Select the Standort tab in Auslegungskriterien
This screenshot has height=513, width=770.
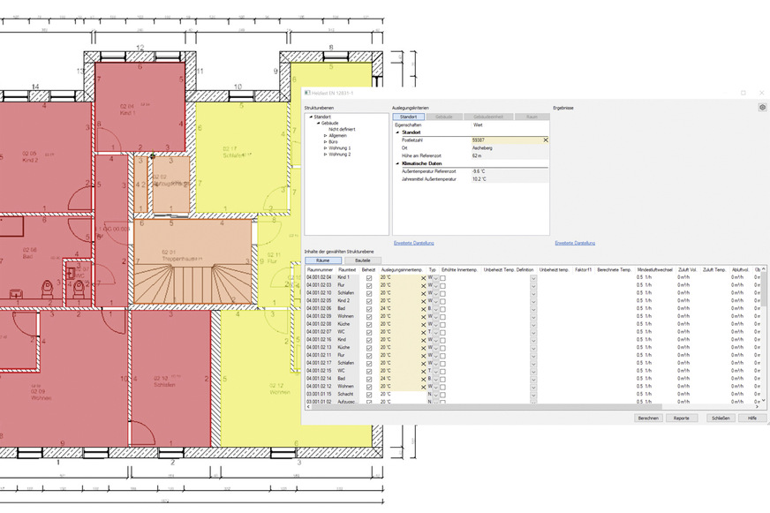coord(408,117)
